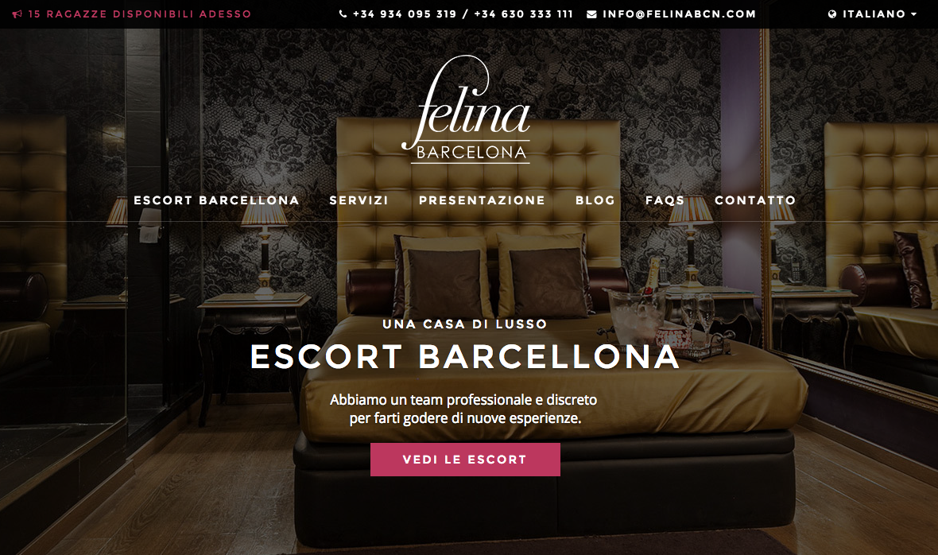Image resolution: width=938 pixels, height=555 pixels.
Task: Click the phone handset icon
Action: point(343,14)
